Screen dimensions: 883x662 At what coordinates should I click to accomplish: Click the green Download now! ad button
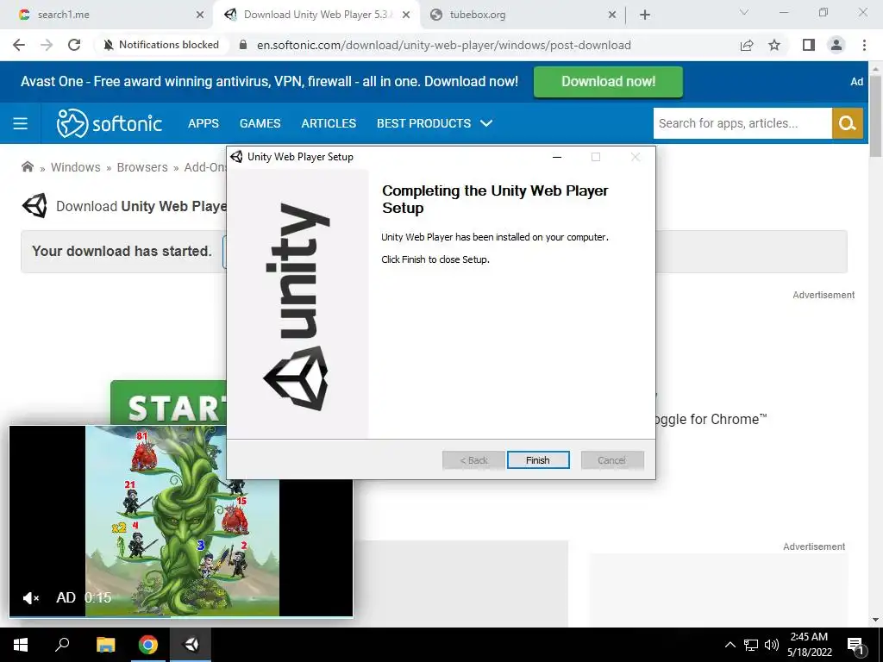click(x=608, y=82)
